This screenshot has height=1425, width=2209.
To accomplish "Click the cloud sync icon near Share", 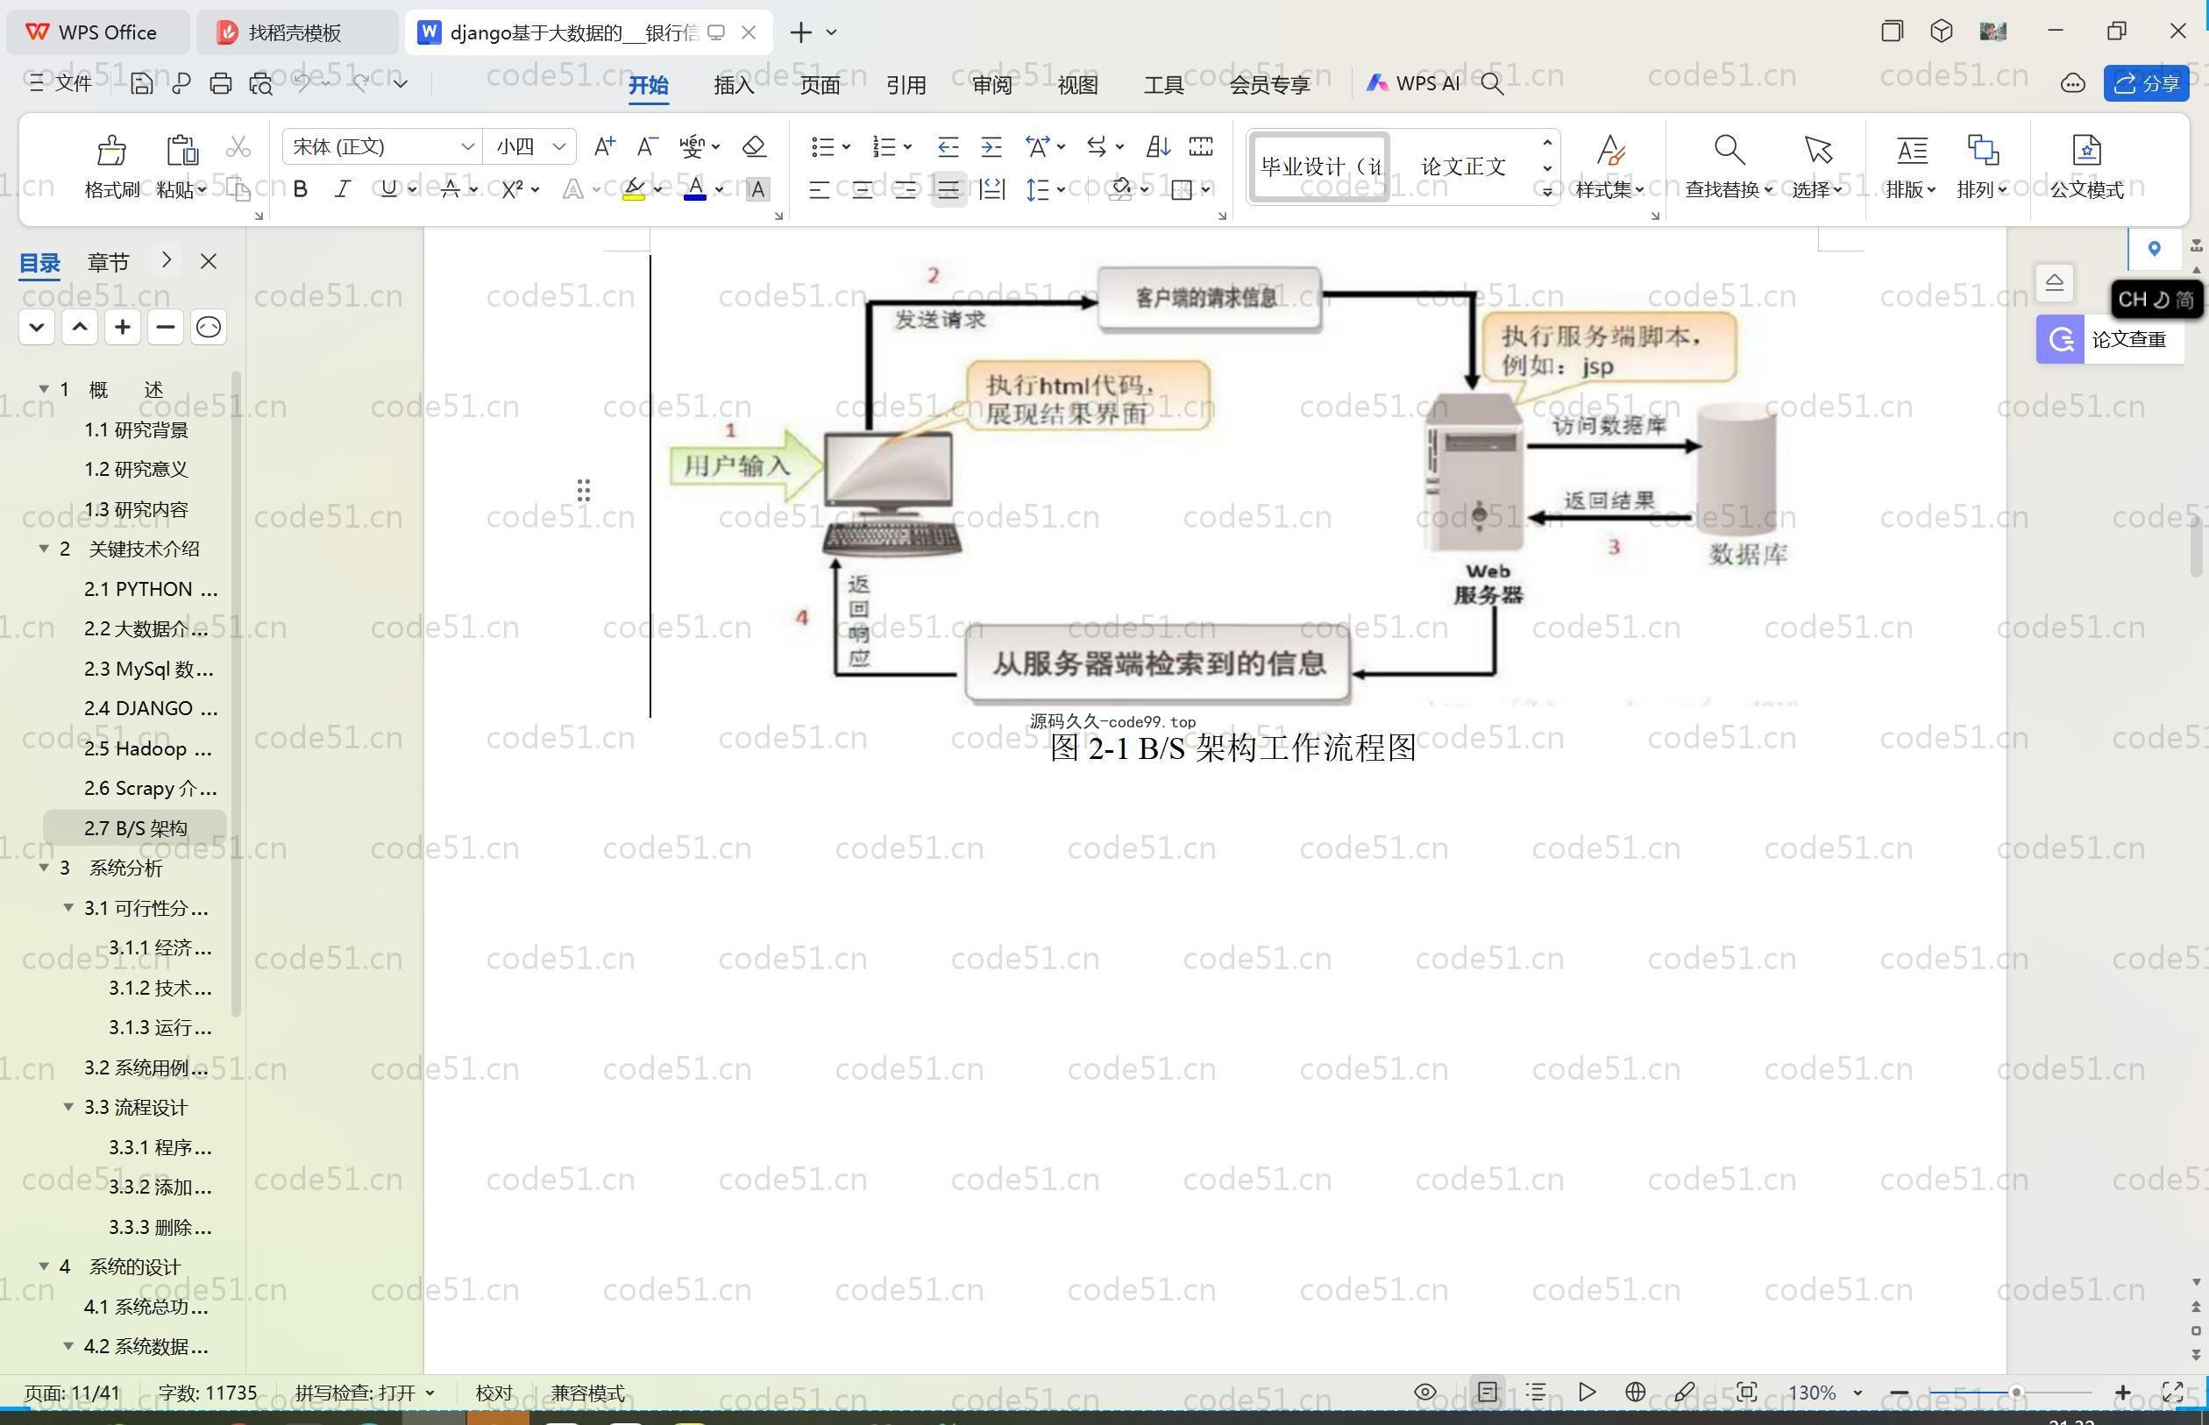I will pos(2072,84).
